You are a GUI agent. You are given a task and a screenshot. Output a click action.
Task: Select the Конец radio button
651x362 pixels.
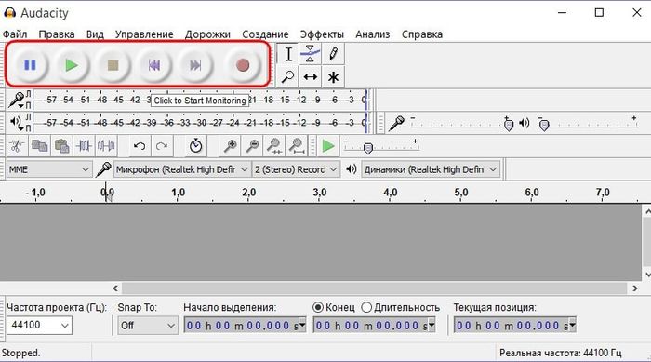coord(318,307)
